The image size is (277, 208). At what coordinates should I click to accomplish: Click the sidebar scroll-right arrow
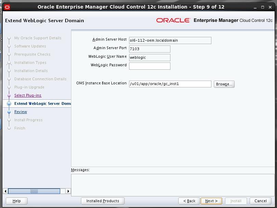68,191
